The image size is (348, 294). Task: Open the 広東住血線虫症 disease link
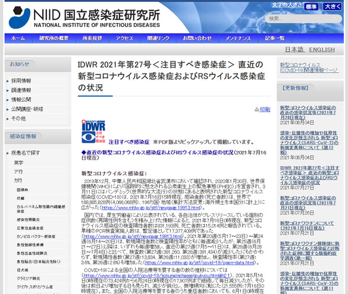pyautogui.click(x=30, y=228)
